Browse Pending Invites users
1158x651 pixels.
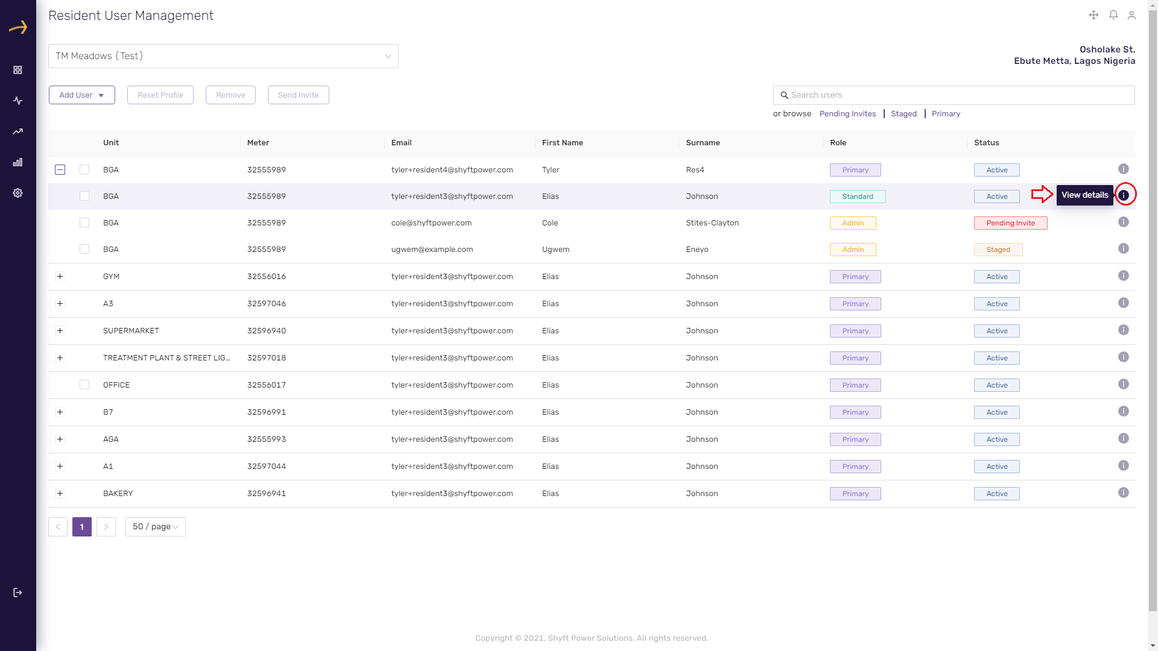(847, 114)
